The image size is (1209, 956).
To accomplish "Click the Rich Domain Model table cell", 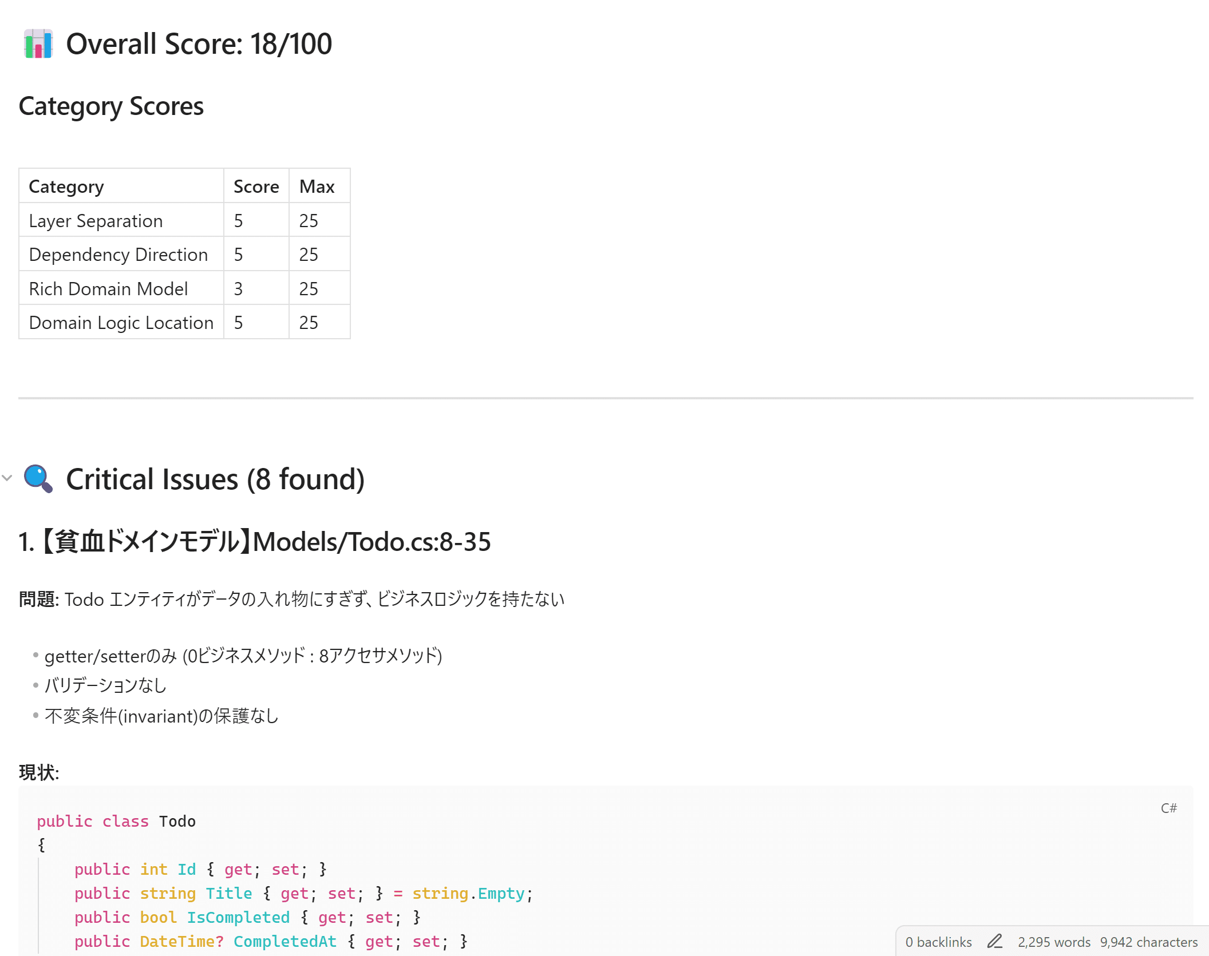I will click(x=108, y=289).
